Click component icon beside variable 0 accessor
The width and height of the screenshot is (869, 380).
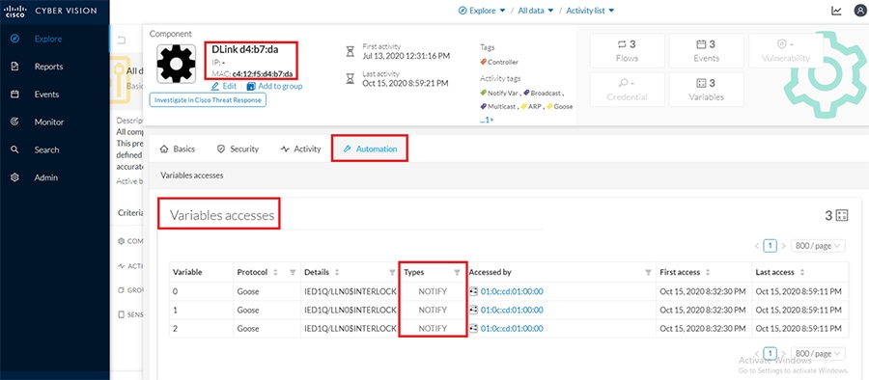(x=473, y=291)
